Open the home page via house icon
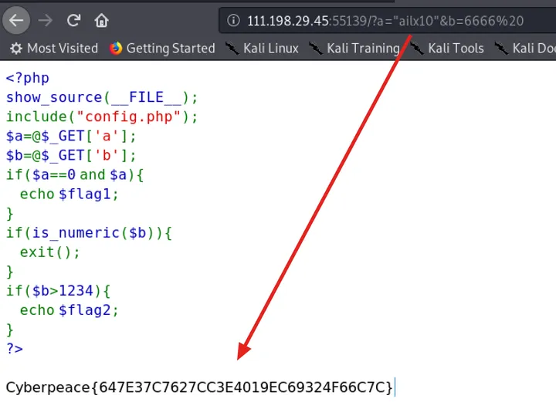This screenshot has height=409, width=556. [101, 21]
